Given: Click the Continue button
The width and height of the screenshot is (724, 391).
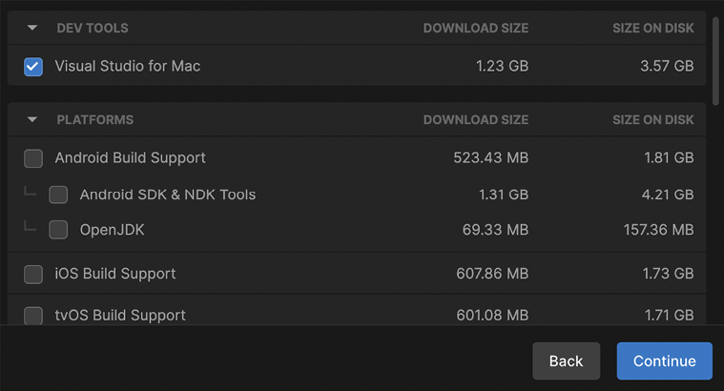Looking at the screenshot, I should 665,361.
